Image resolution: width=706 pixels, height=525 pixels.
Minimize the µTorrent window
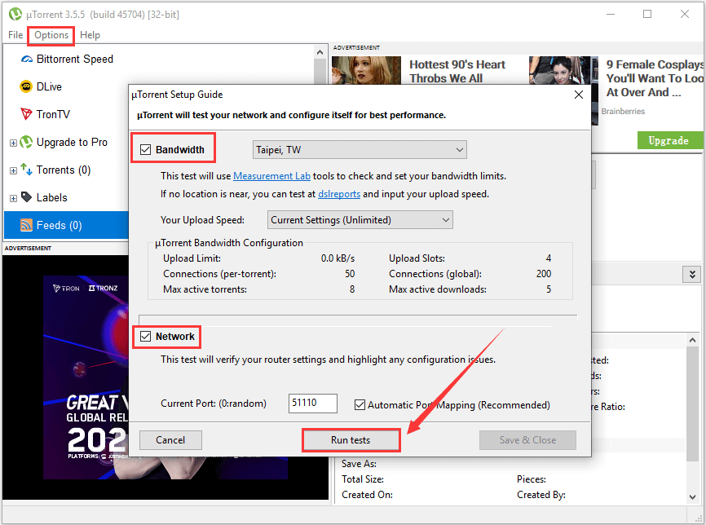[611, 14]
